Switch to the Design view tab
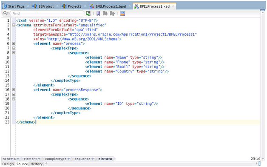The image size is (267, 167). [8, 164]
